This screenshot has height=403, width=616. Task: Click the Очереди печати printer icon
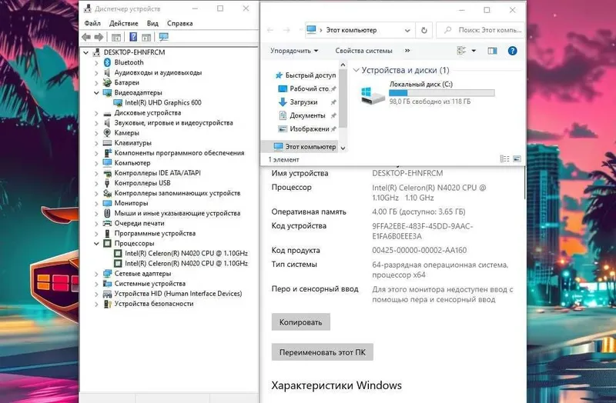click(x=107, y=223)
